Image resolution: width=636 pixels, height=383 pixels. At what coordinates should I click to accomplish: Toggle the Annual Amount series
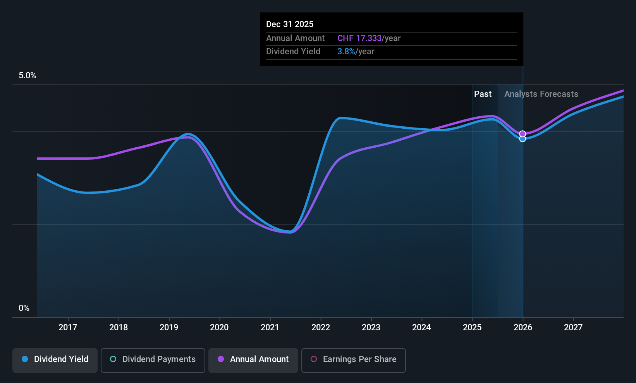click(x=253, y=361)
